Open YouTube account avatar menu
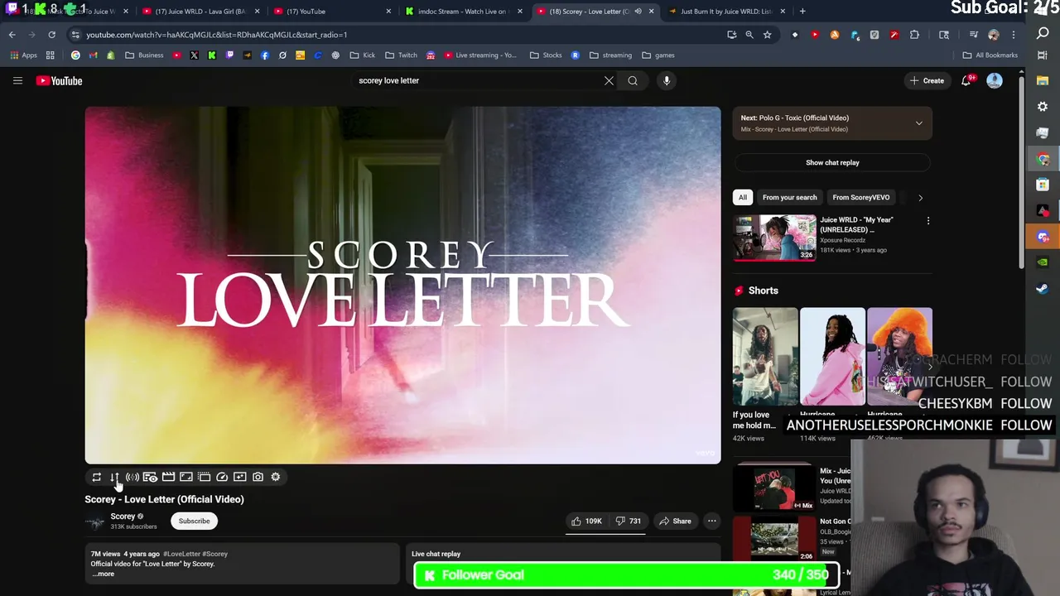This screenshot has height=596, width=1060. tap(995, 80)
